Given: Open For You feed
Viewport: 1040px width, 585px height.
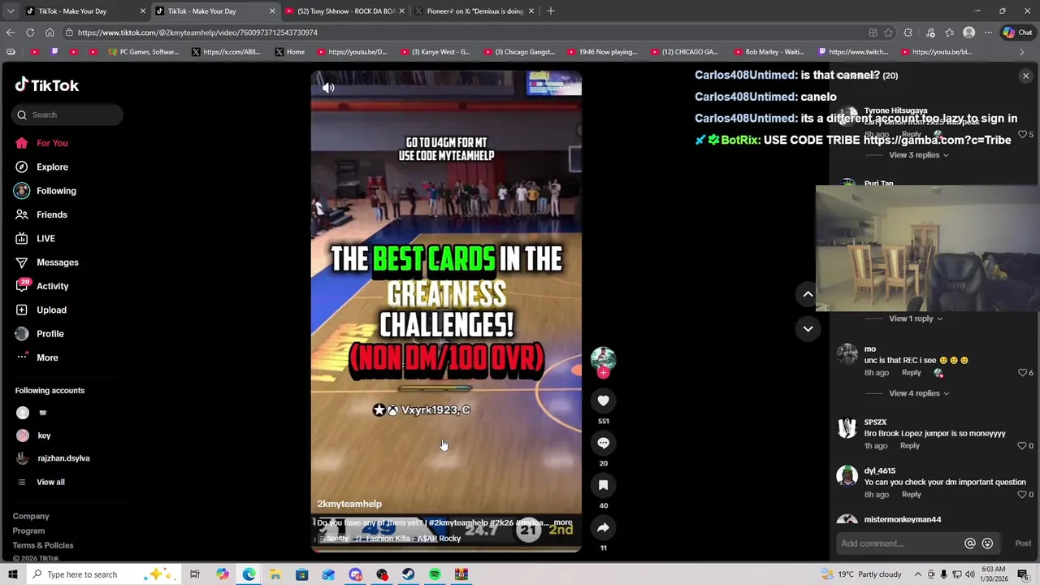Looking at the screenshot, I should pos(52,143).
